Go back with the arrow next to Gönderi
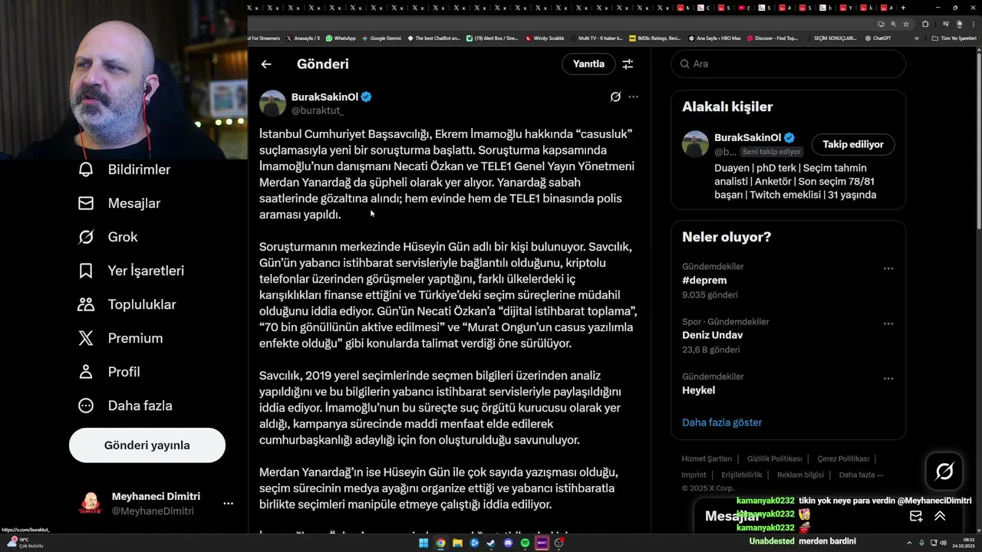Image resolution: width=982 pixels, height=552 pixels. tap(266, 64)
